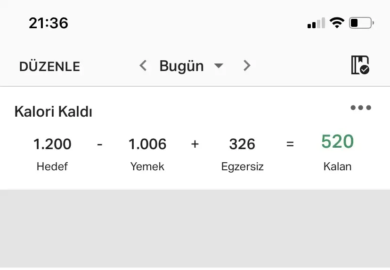Tap the Wi-Fi status icon

[x=337, y=23]
